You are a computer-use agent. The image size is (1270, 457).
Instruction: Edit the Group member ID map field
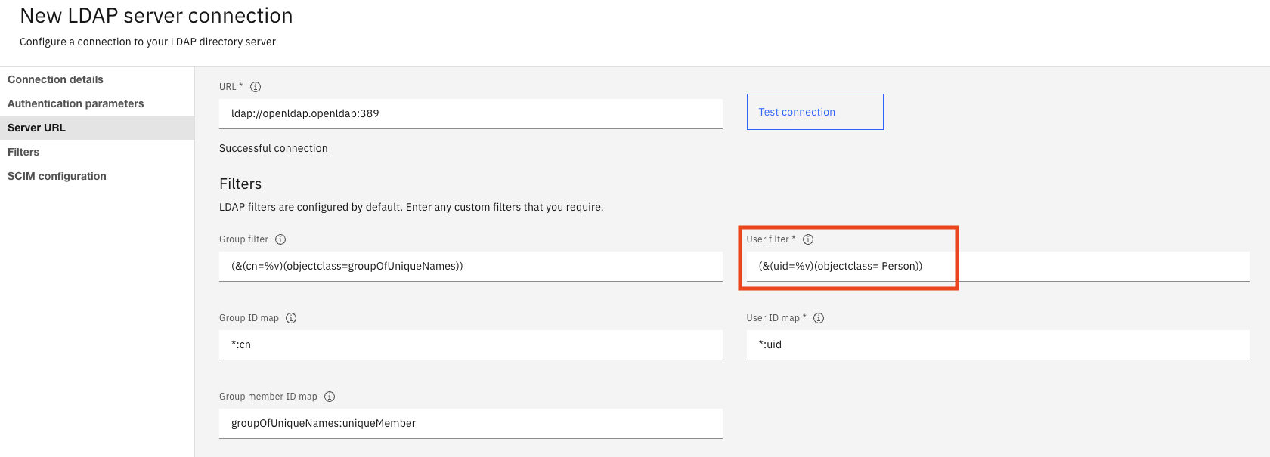click(470, 423)
